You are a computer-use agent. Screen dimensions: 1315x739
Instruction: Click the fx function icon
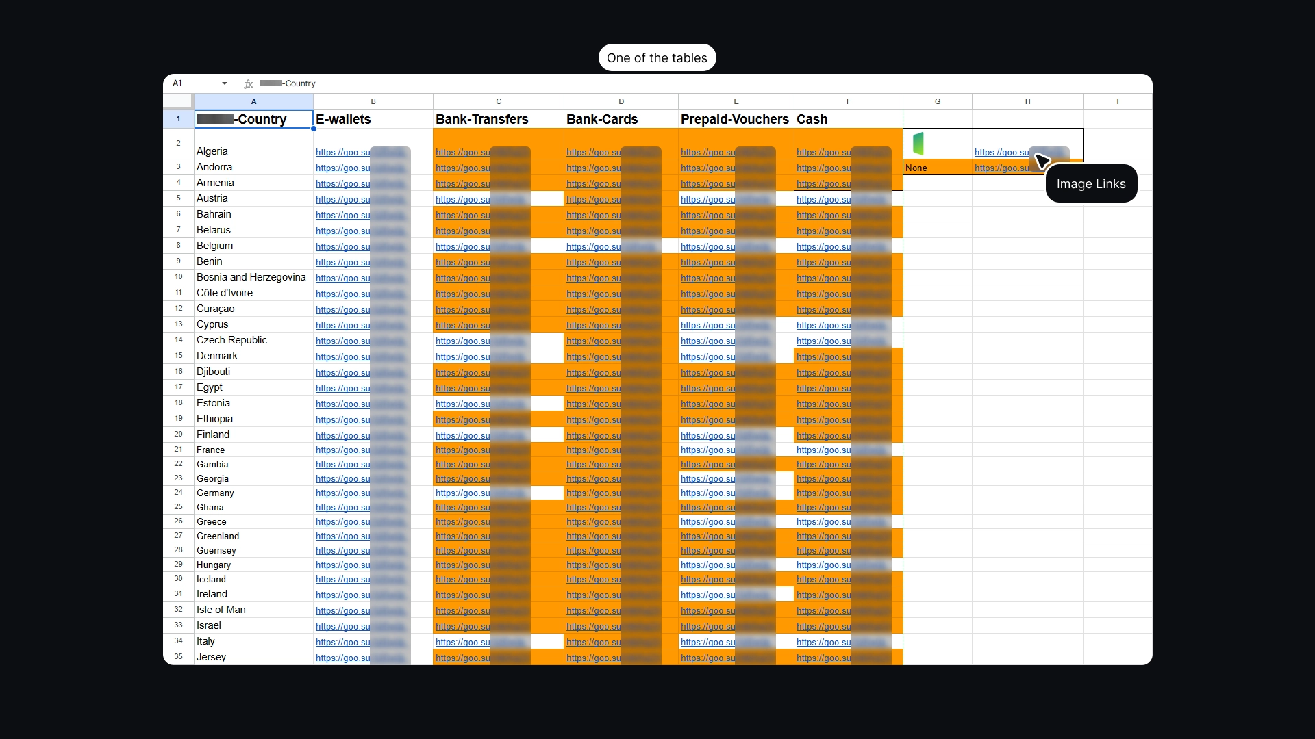(249, 83)
